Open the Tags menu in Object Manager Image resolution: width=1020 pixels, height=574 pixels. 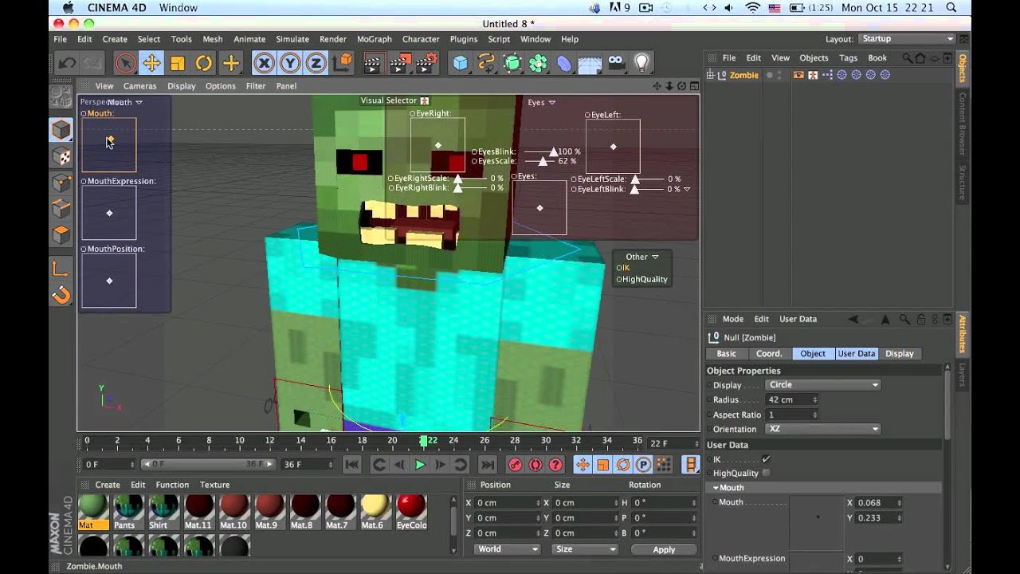click(848, 57)
